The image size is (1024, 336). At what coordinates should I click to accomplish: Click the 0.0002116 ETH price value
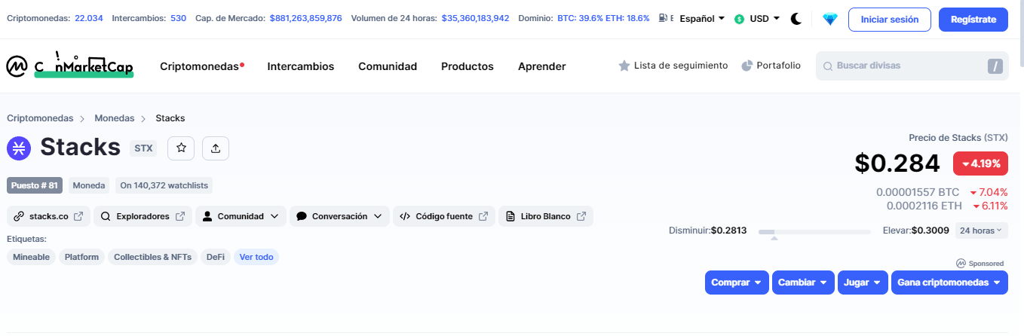click(x=924, y=206)
